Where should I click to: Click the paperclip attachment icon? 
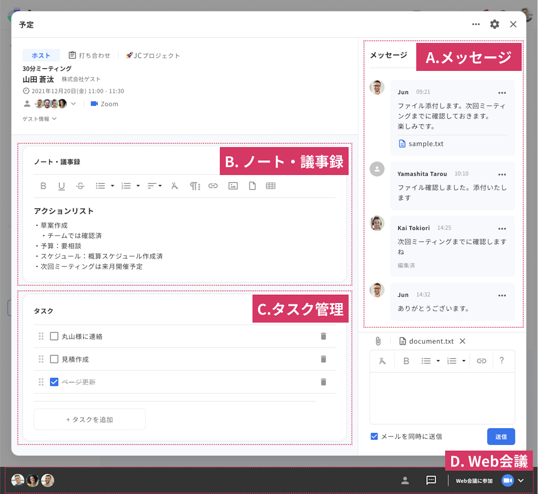pos(378,341)
